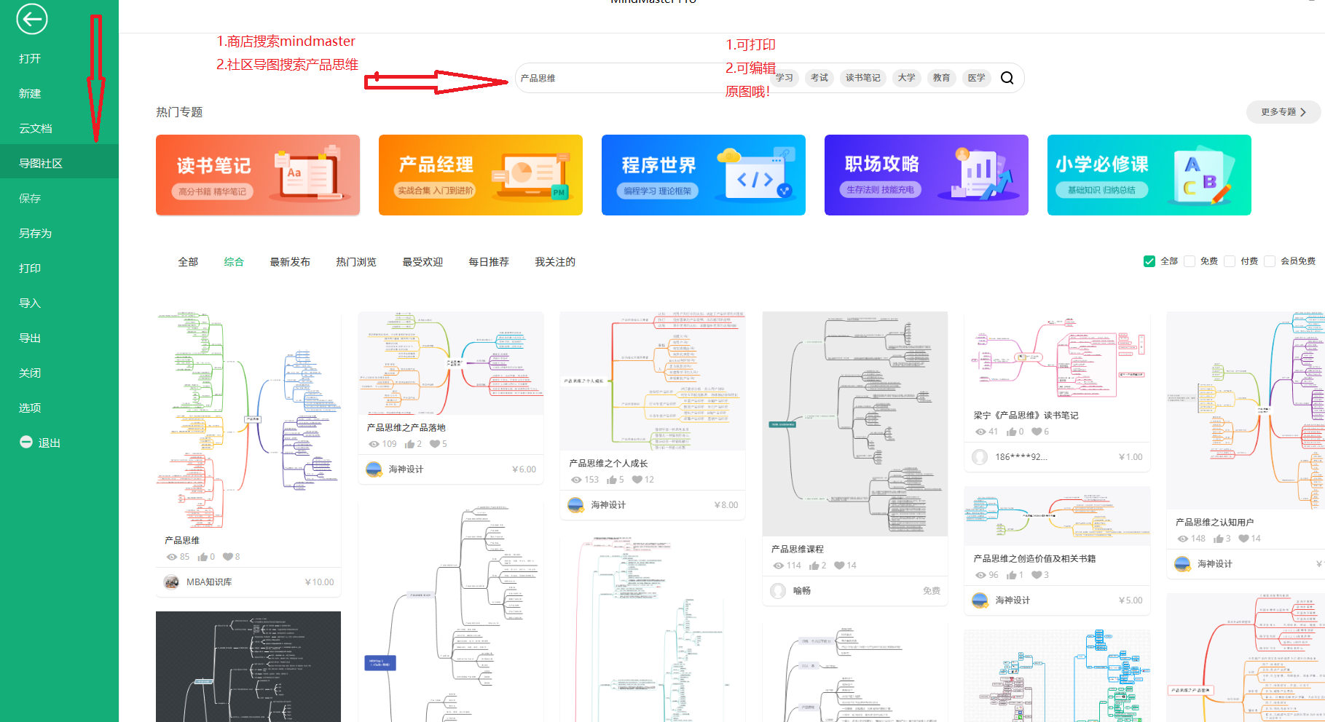The width and height of the screenshot is (1325, 722).
Task: Open the 产品思维之创造价值及相关书籍 thumbnail
Action: point(1057,516)
